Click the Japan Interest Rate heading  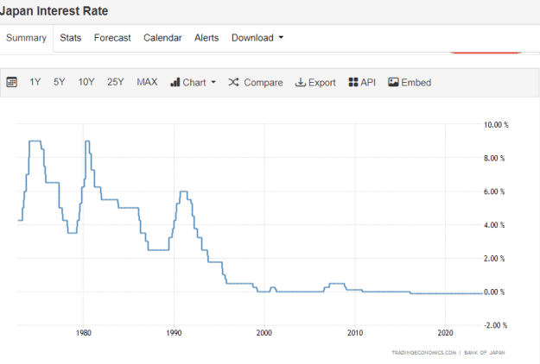click(54, 11)
